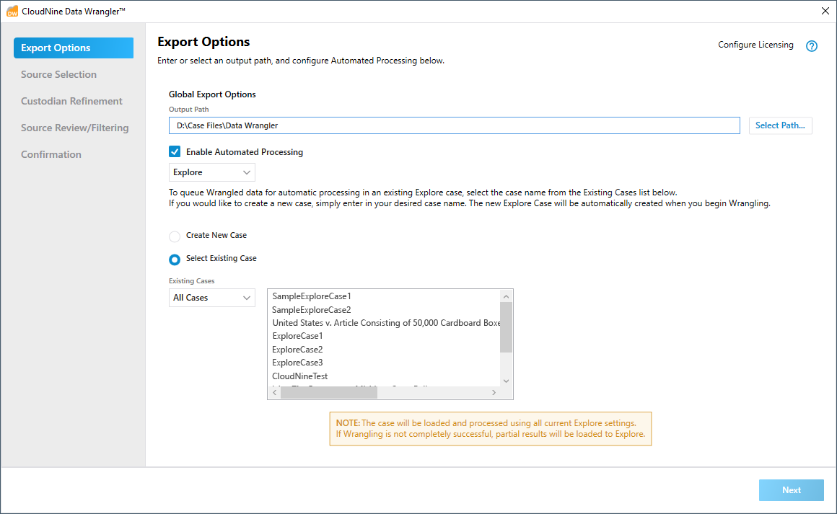Open the Explore processing dropdown
This screenshot has width=837, height=514.
(212, 172)
